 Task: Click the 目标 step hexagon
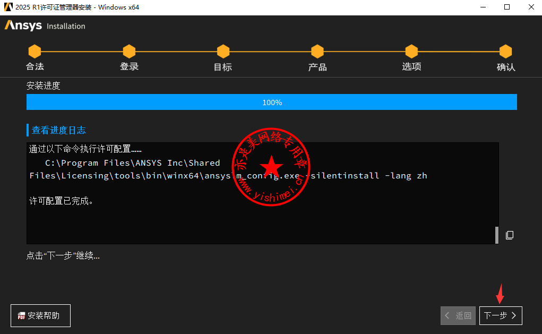tap(223, 52)
